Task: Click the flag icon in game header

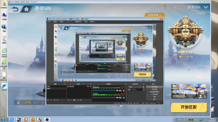Action: click(x=175, y=8)
